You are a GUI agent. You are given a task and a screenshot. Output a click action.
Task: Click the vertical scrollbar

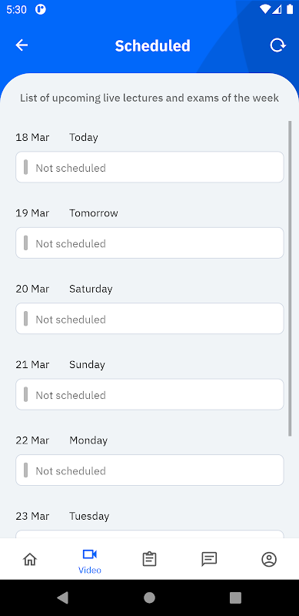(290, 278)
